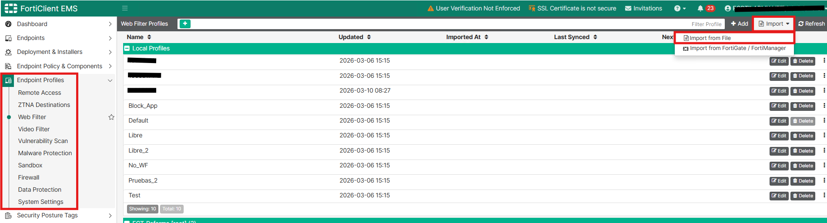Click the Add profile button

pos(740,24)
